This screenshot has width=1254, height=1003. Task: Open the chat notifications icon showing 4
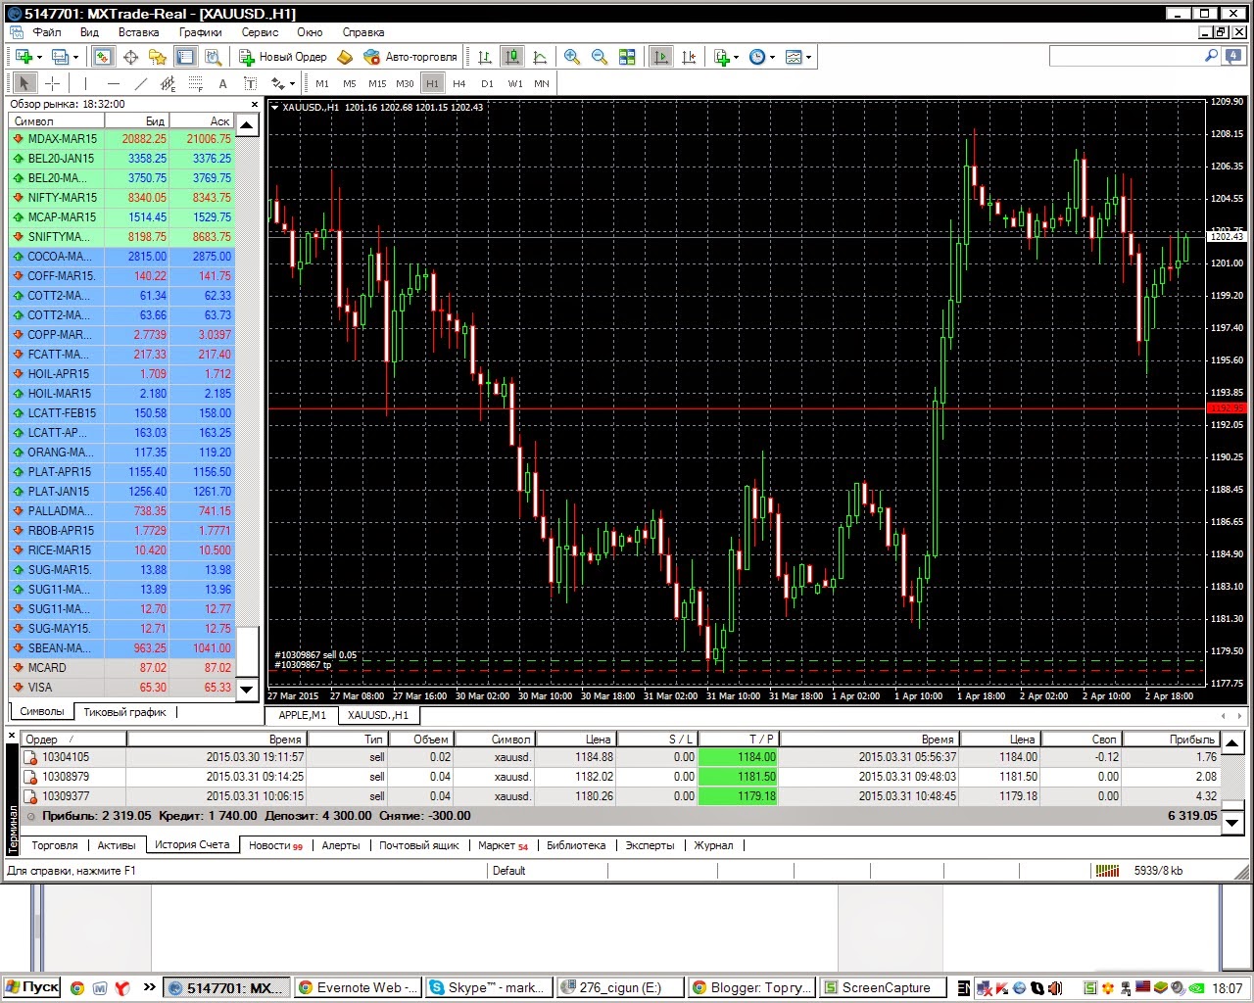pos(1233,57)
